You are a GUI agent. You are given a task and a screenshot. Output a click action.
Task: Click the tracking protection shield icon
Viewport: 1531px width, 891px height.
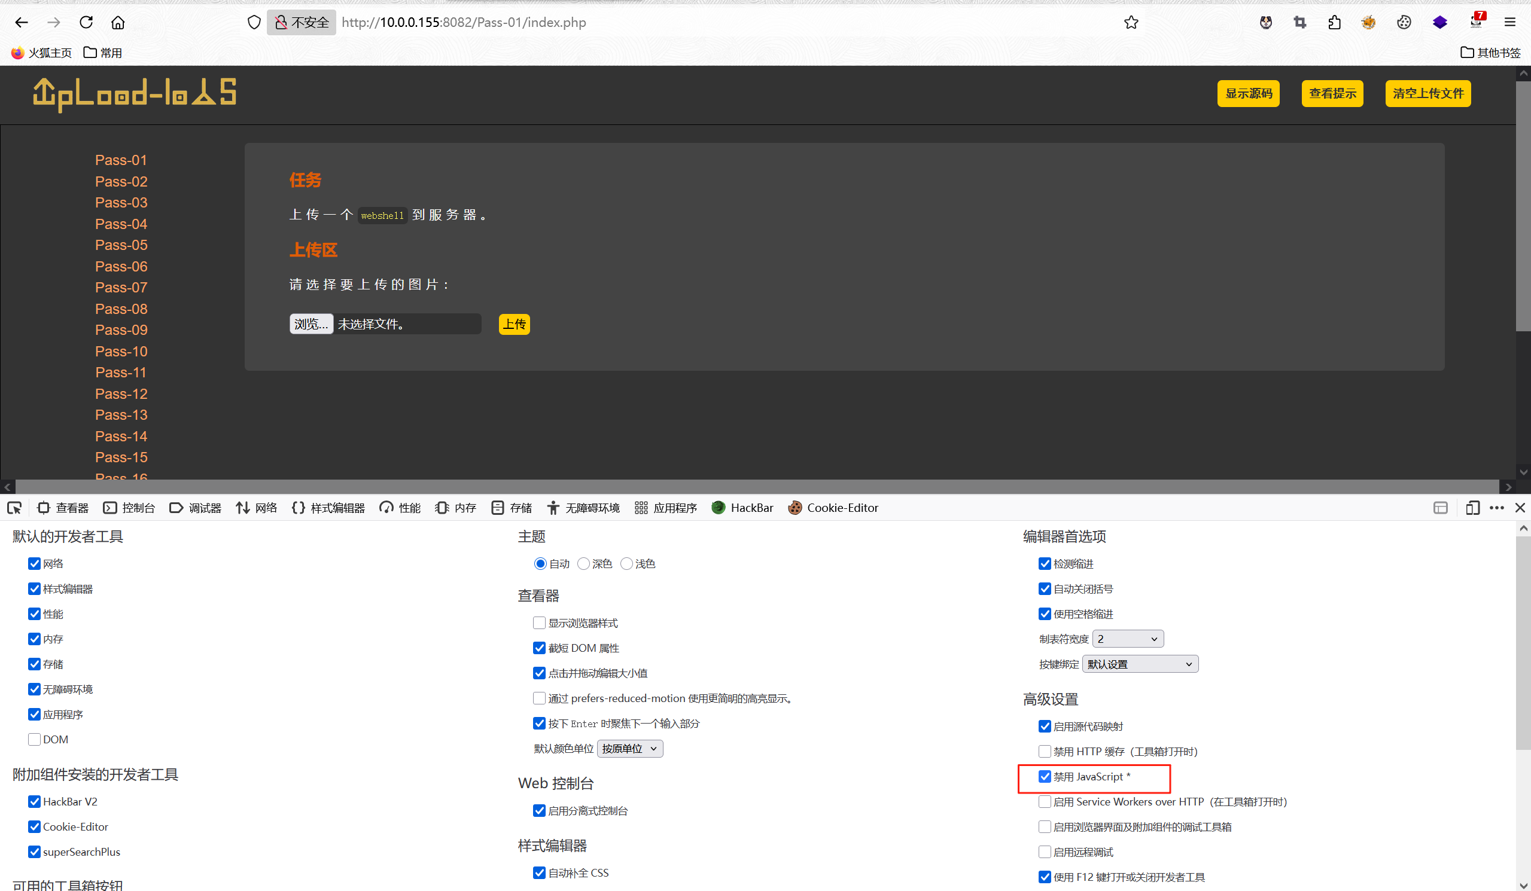pos(254,23)
